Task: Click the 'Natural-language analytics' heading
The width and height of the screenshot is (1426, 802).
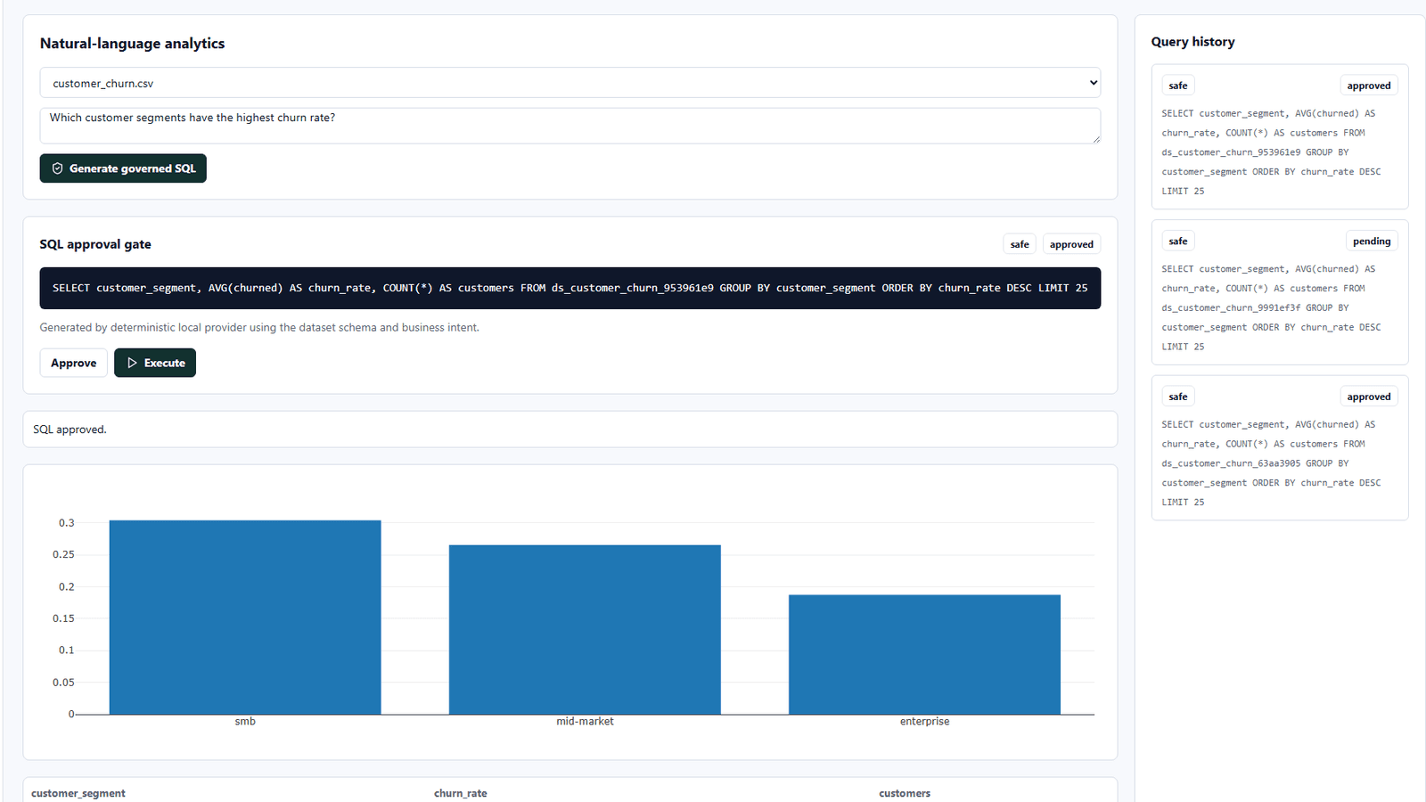Action: click(132, 44)
